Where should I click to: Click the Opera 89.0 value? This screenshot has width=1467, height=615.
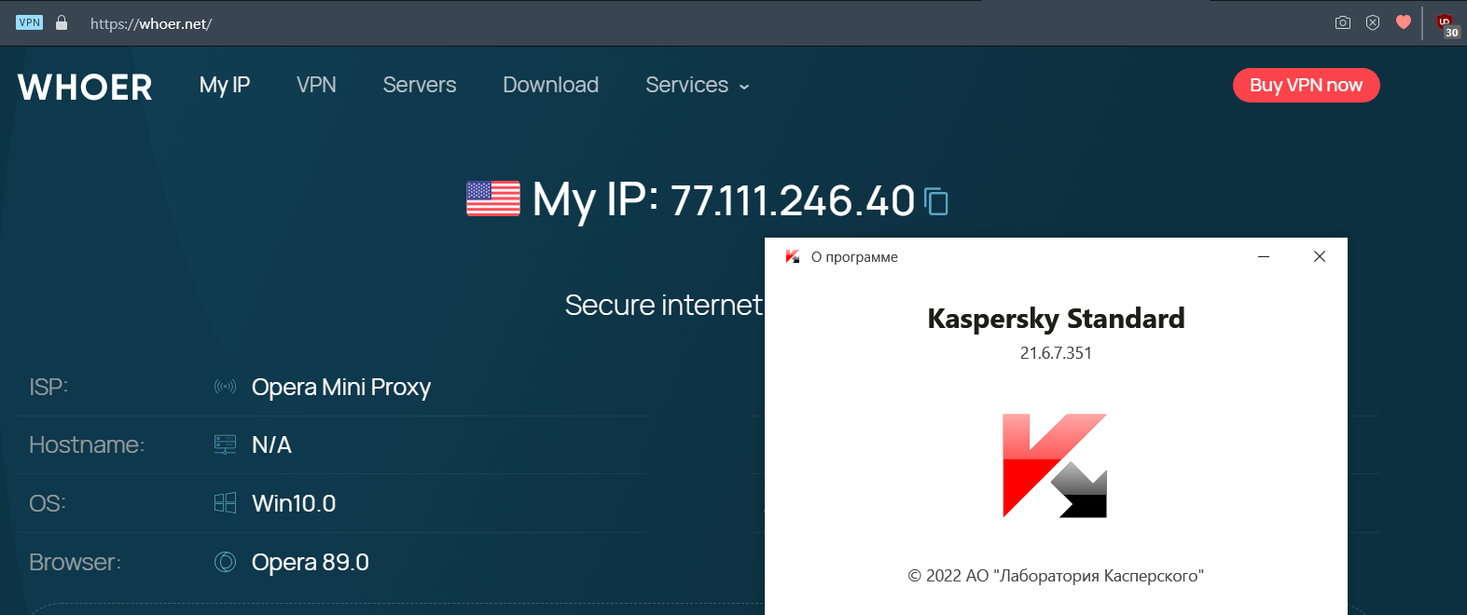click(311, 562)
